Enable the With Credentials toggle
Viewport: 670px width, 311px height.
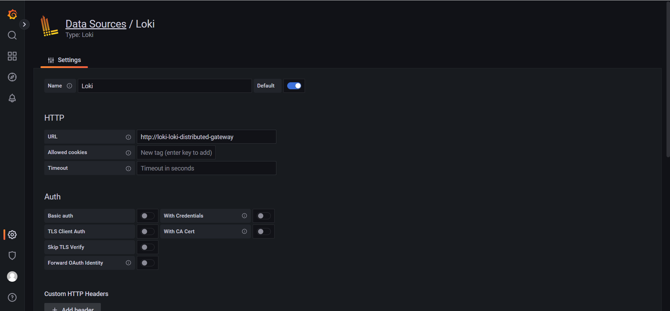click(x=264, y=216)
